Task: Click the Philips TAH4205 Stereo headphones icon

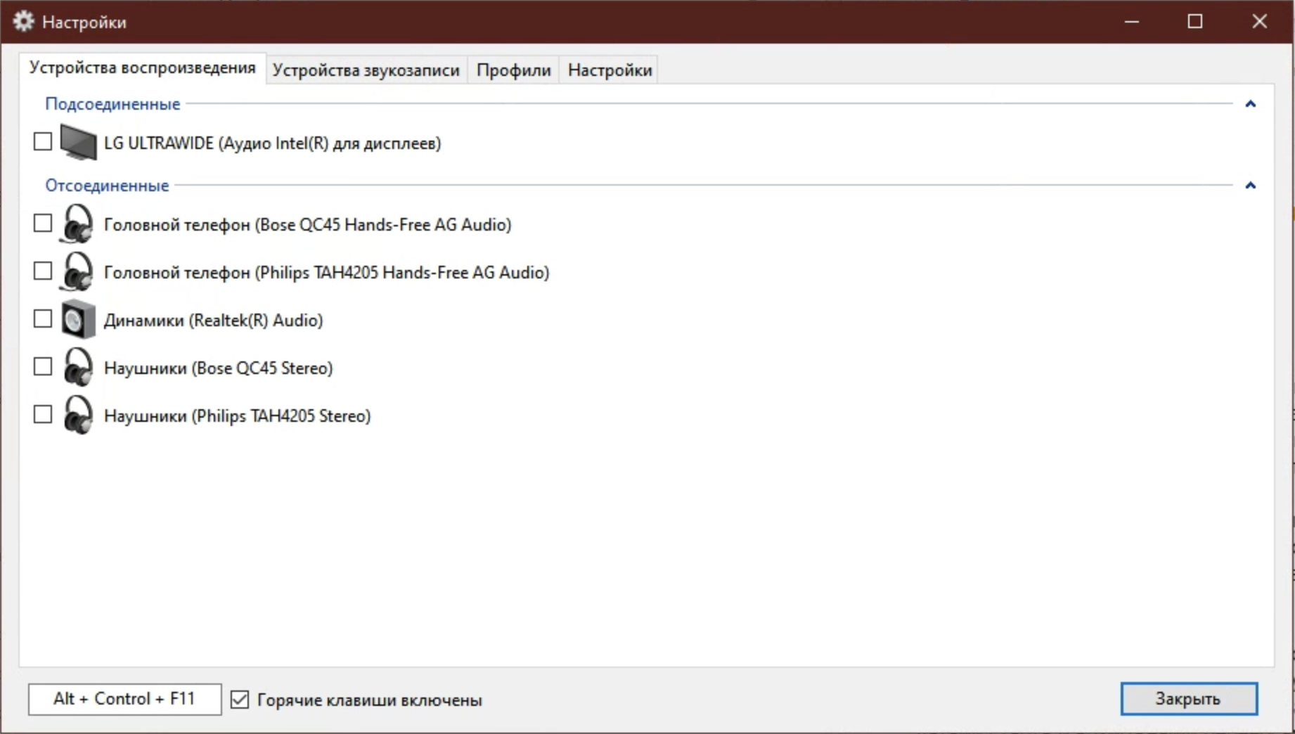Action: pyautogui.click(x=77, y=416)
